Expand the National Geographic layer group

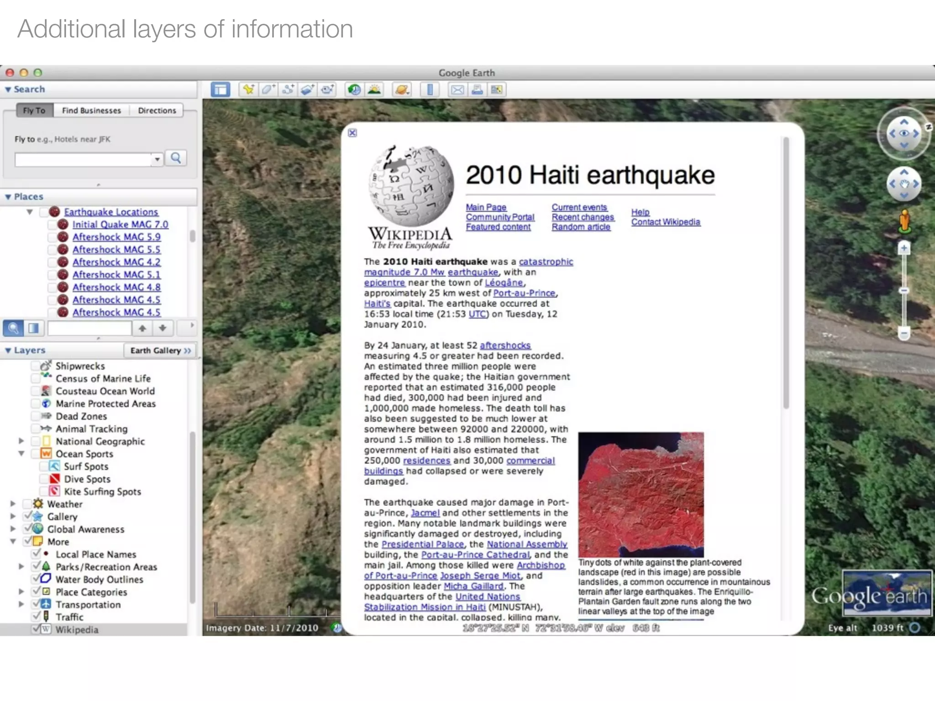(21, 441)
